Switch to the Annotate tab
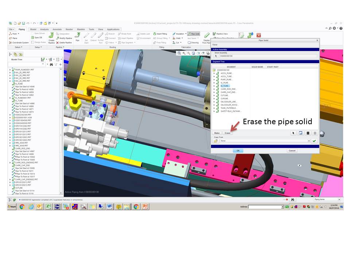350x263 pixels. (x=57, y=29)
